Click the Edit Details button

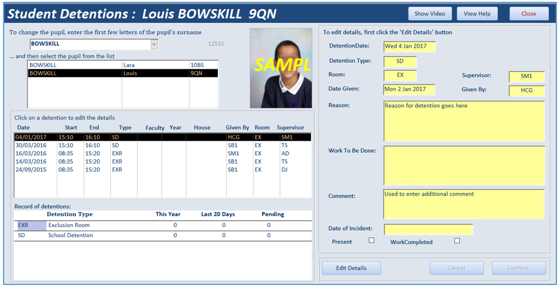point(351,268)
